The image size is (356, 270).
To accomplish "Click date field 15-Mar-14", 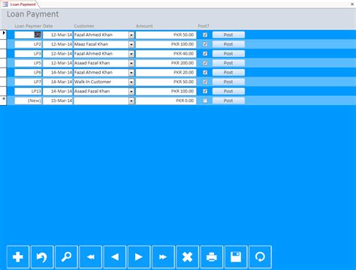I will [58, 100].
